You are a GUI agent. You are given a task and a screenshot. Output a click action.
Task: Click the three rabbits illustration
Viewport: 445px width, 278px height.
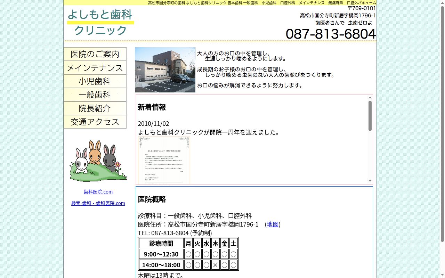pyautogui.click(x=98, y=161)
